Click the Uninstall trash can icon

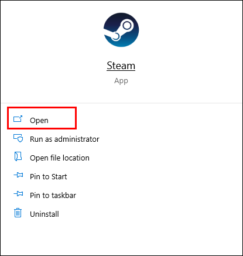point(18,213)
